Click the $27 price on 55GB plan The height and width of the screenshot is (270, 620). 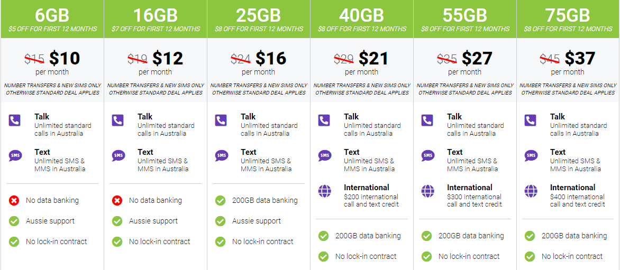click(x=477, y=58)
